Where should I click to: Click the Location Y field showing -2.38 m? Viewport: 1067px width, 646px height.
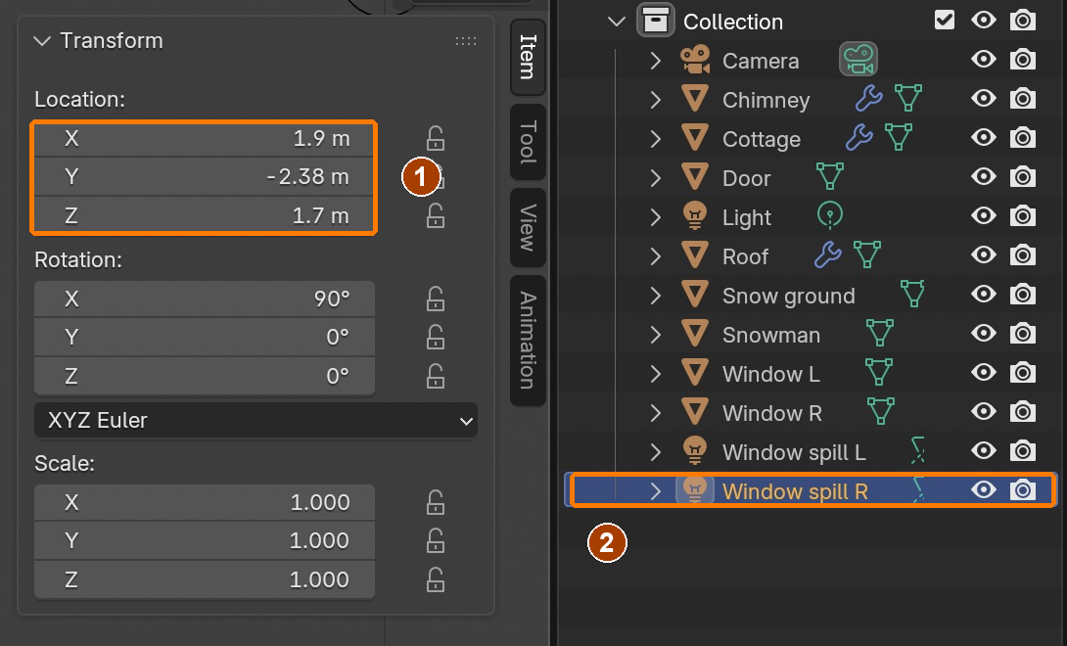[205, 177]
